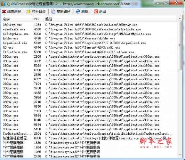The width and height of the screenshot is (185, 160).
Task: Select 360se.exe with PID 7024
Action: coord(89,111)
